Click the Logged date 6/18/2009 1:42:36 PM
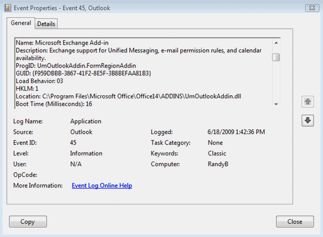The image size is (323, 237). 236,132
